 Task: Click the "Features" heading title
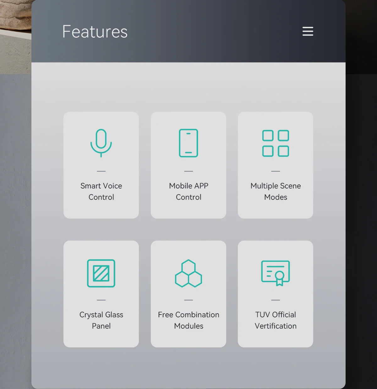point(95,32)
